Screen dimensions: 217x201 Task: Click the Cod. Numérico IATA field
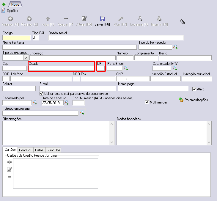point(78,103)
